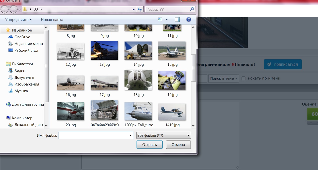
Task: Open the Видео library
Action: click(x=20, y=70)
